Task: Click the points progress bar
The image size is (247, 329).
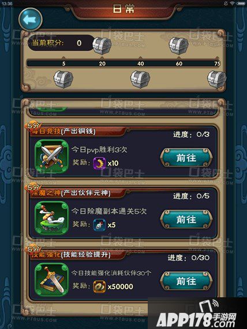Action: pos(124,63)
